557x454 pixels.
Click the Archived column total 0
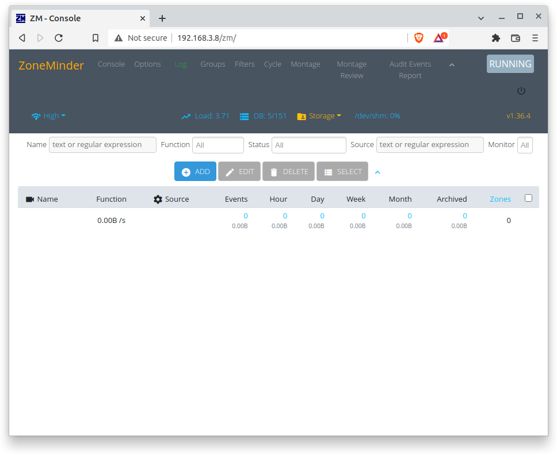[464, 216]
